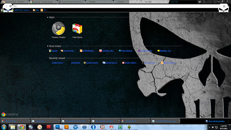Open WORKBRAIN most visited link
This screenshot has height=130, width=231.
(x=87, y=51)
